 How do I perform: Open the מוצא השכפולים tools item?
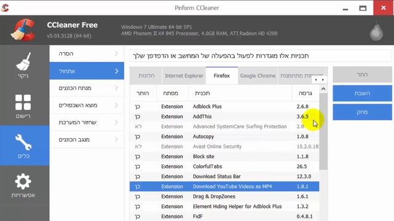(87, 105)
